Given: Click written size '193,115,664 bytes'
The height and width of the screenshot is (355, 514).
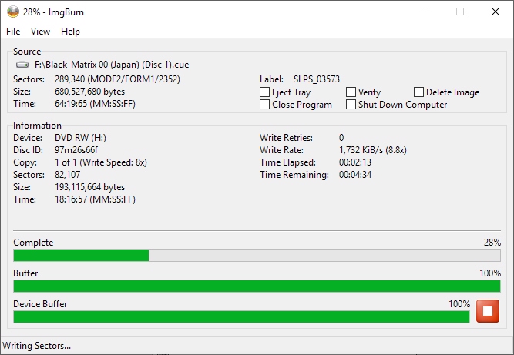Looking at the screenshot, I should [x=90, y=187].
